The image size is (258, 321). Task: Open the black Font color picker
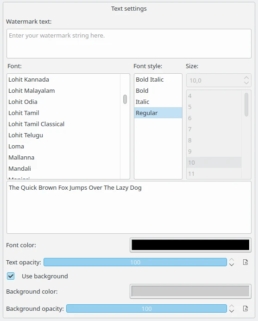click(x=190, y=245)
